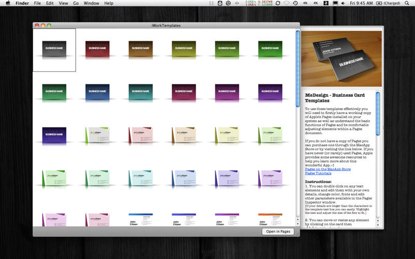
Task: Click the description panel scroll down arrow
Action: pyautogui.click(x=378, y=225)
